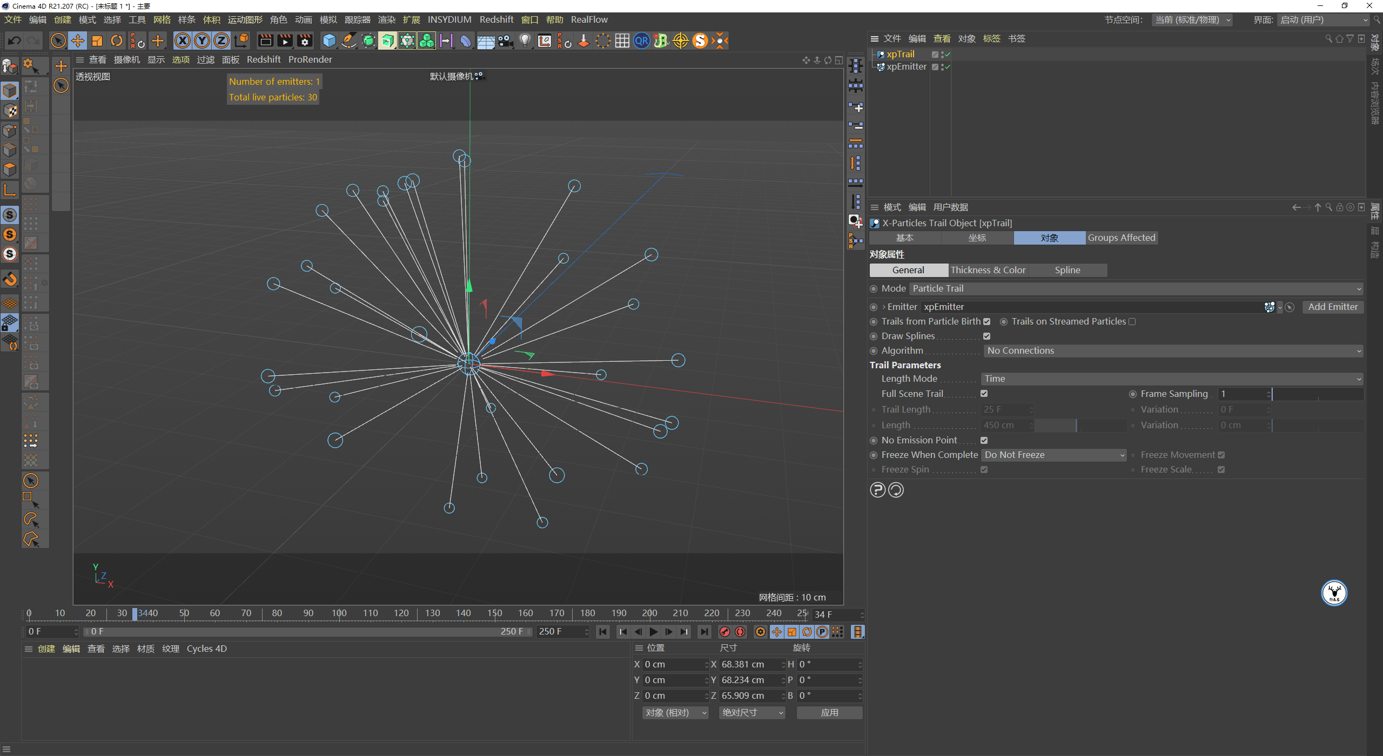Enable Trails on Streamed Particles
Viewport: 1383px width, 756px height.
[1132, 321]
